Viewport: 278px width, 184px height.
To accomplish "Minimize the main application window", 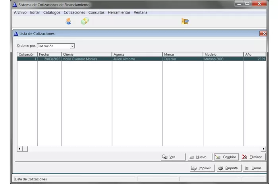I will click(x=239, y=3).
